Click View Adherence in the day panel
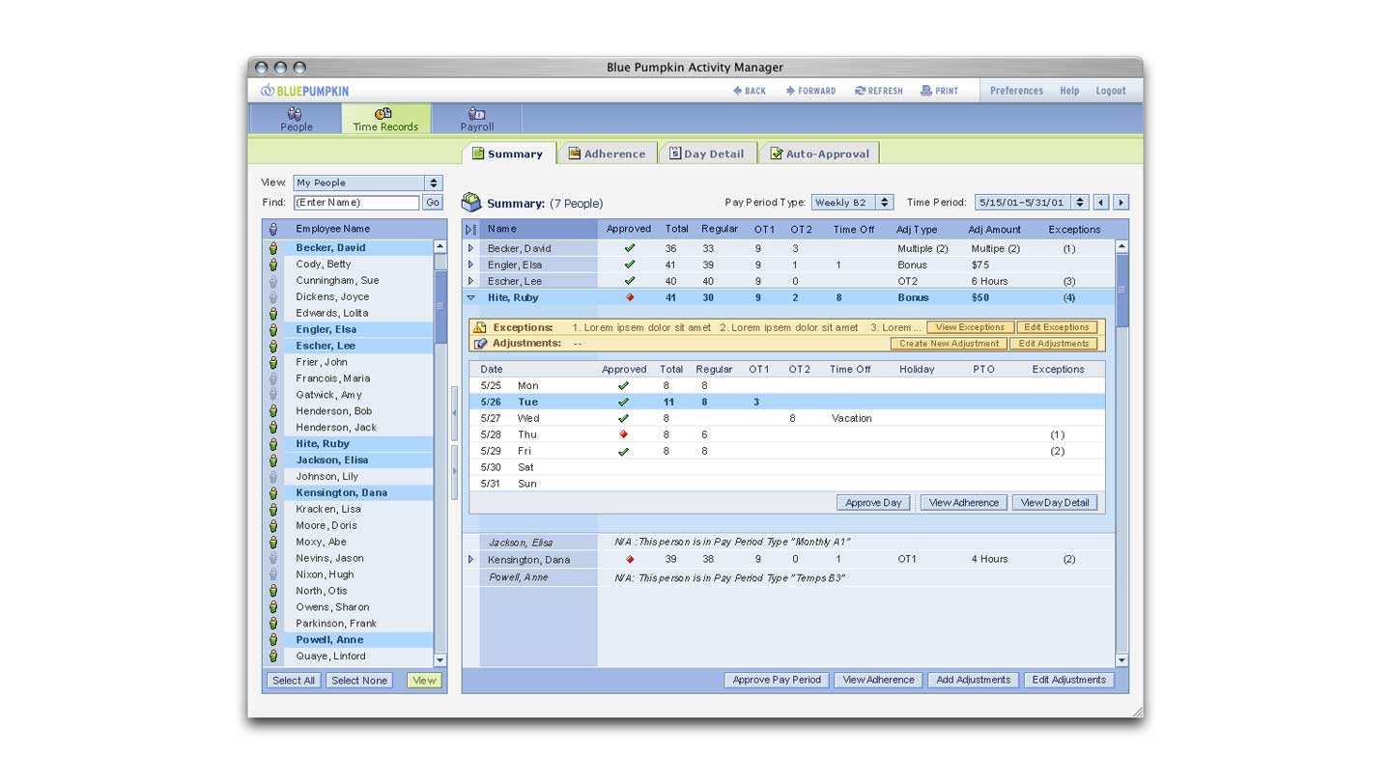Screen dimensions: 1391x782 pyautogui.click(x=963, y=502)
